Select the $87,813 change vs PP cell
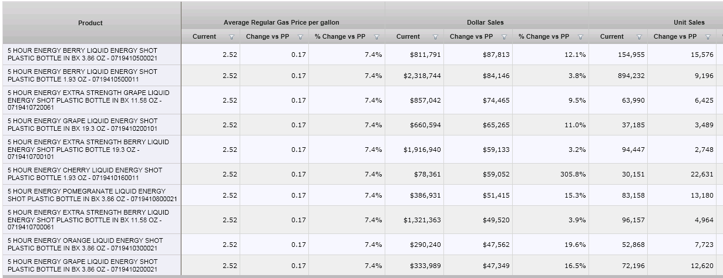 487,54
